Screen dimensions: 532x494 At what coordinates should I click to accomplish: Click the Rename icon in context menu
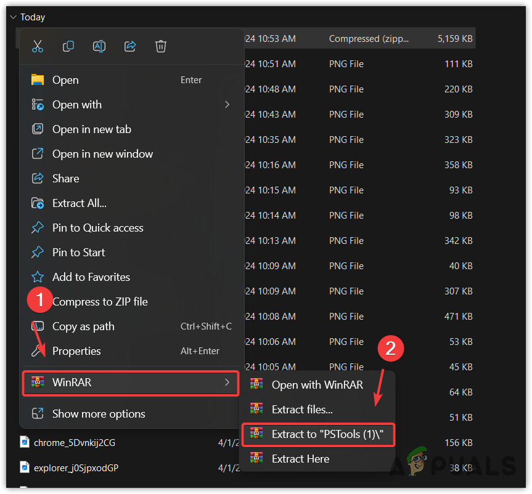coord(99,46)
